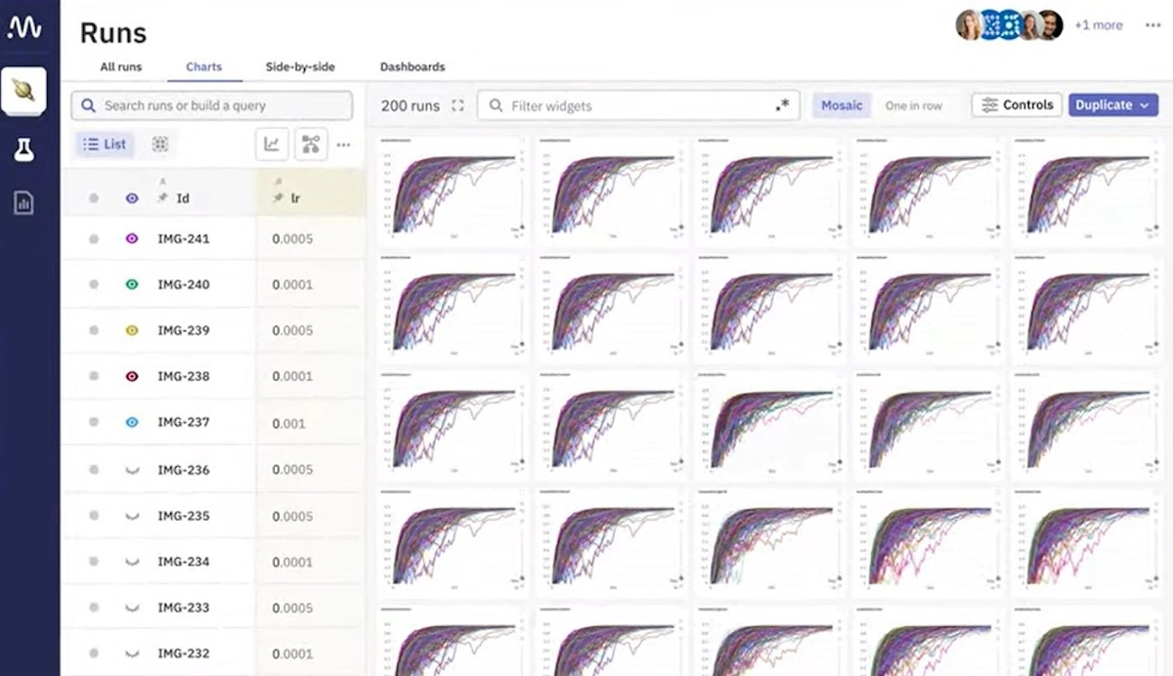1173x676 pixels.
Task: Select run name IMG-236
Action: point(184,470)
